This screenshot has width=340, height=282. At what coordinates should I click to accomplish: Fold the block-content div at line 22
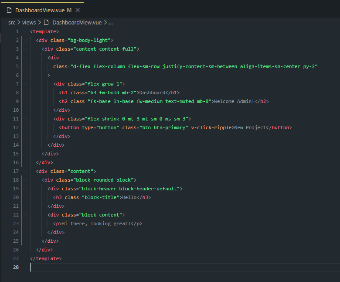[x=26, y=215]
